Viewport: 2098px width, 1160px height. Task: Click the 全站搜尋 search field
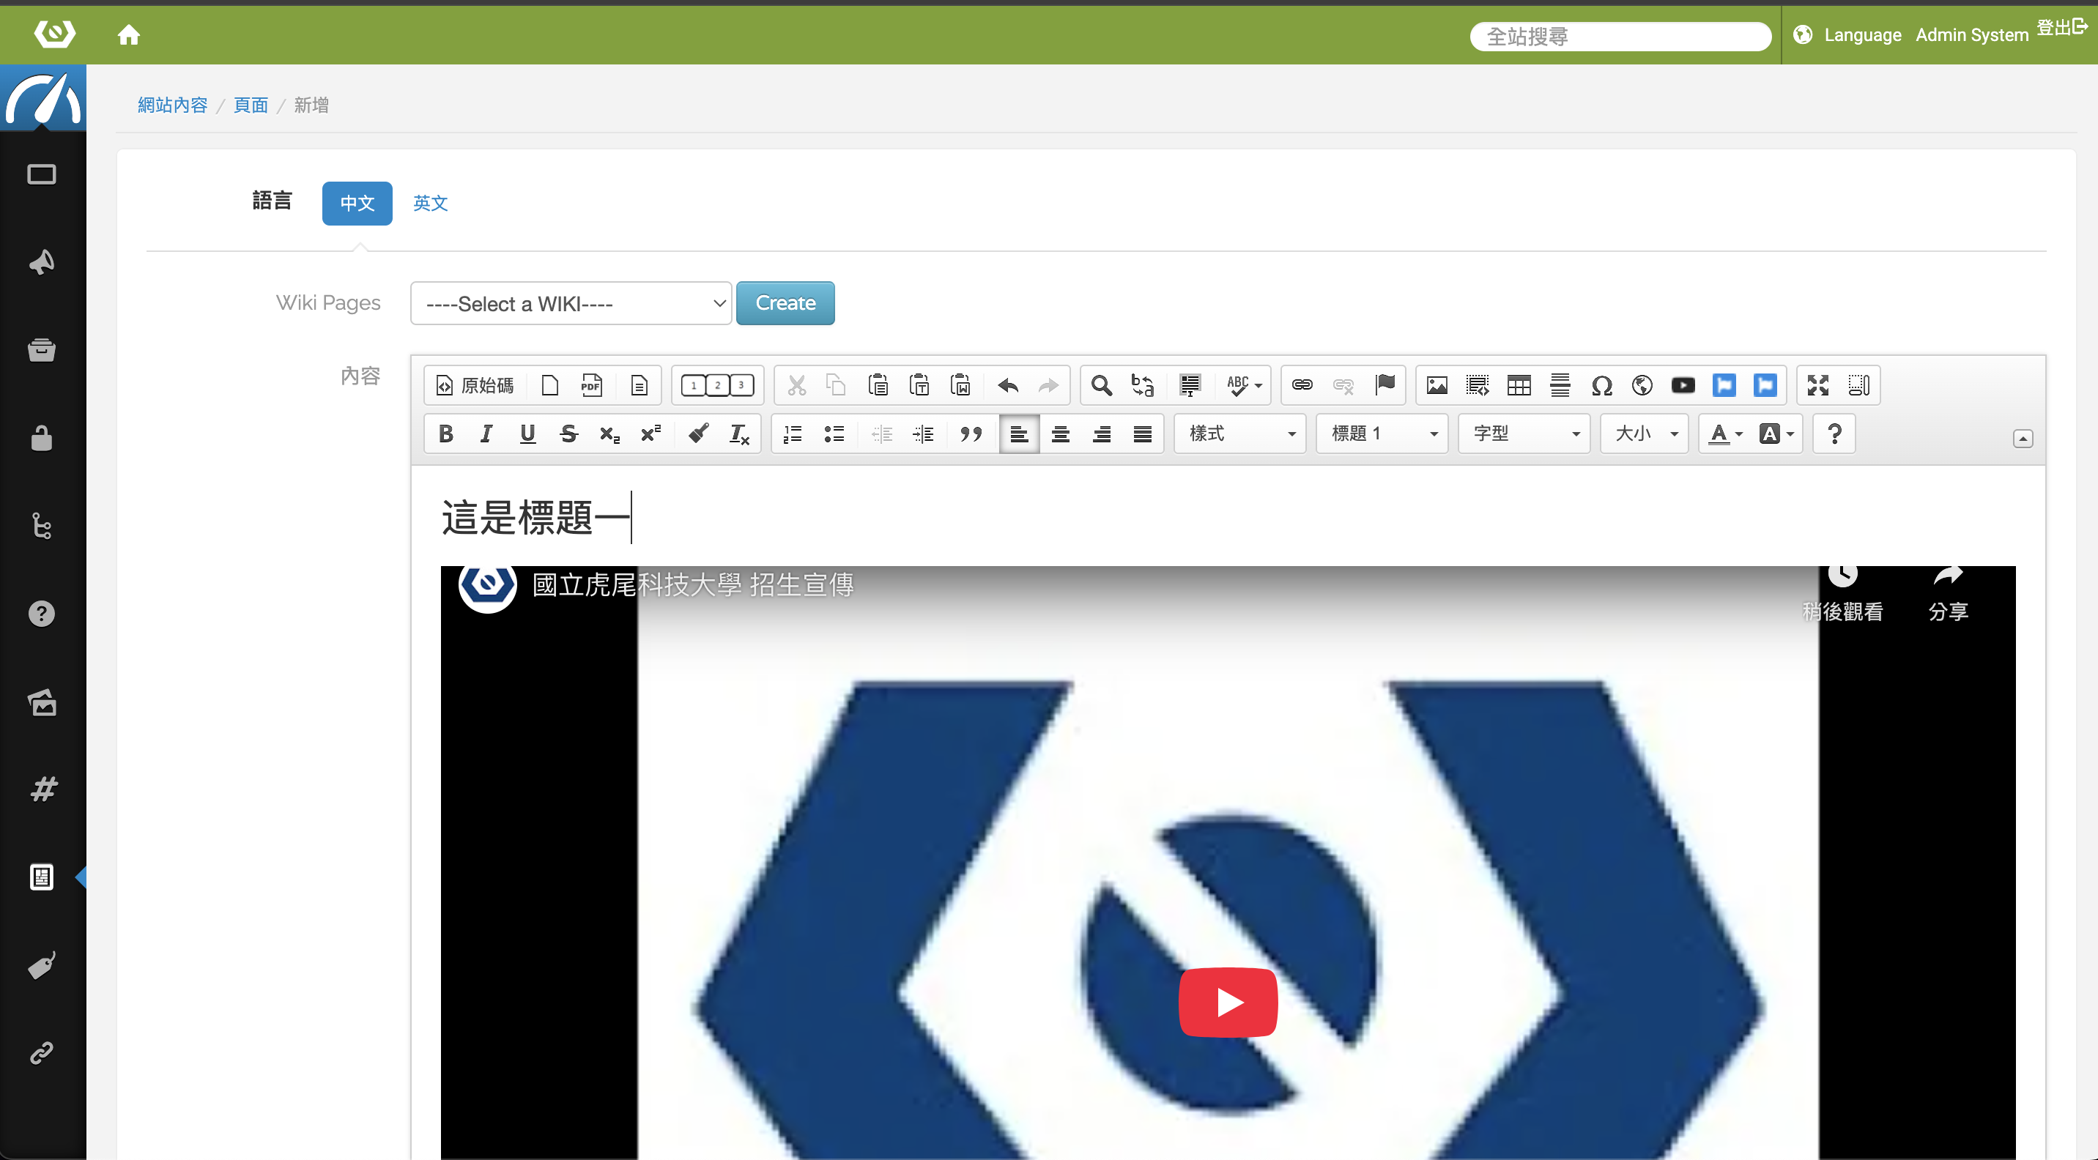[1620, 37]
